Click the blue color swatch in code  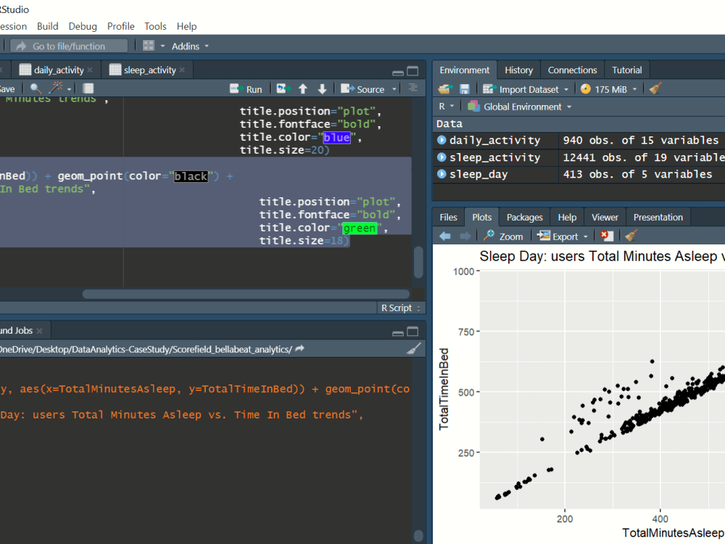[336, 137]
